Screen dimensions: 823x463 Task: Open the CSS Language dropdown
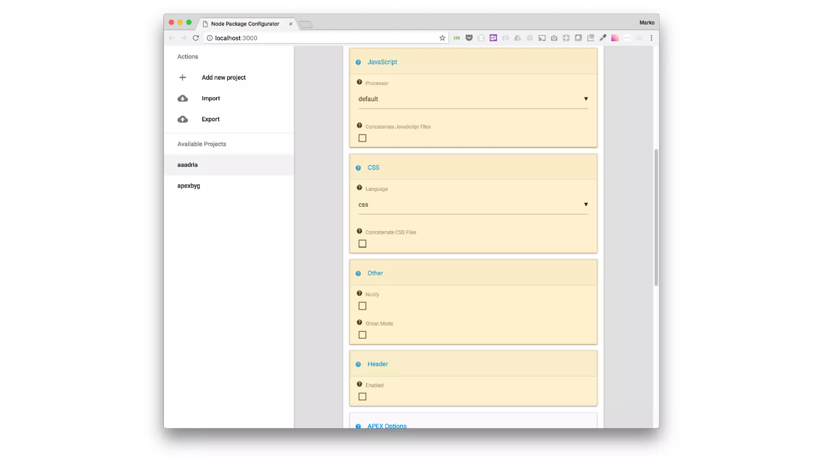click(x=473, y=205)
